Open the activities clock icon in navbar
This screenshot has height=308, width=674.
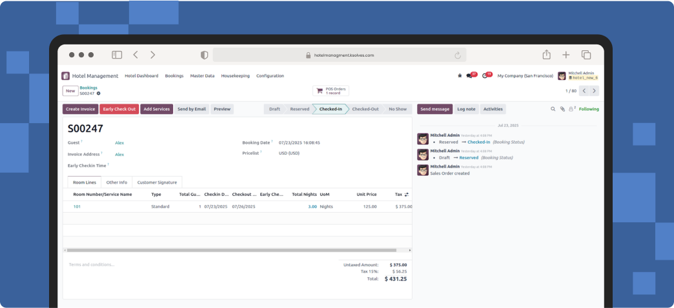pos(486,75)
